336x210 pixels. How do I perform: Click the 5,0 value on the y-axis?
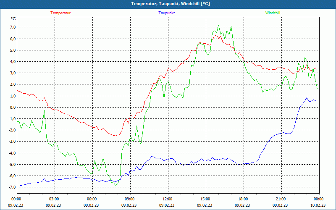click(12, 50)
